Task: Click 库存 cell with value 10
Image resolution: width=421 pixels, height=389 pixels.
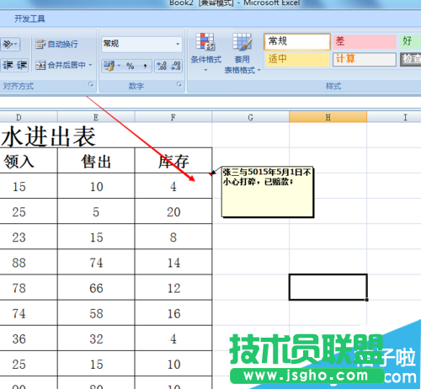Action: 173,364
